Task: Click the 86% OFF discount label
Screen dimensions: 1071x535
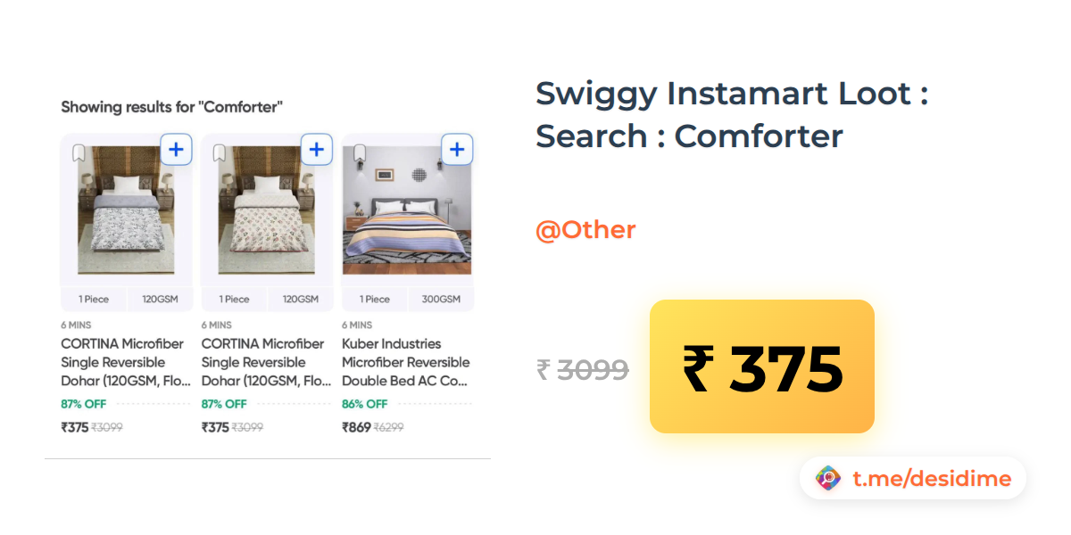Action: [365, 404]
